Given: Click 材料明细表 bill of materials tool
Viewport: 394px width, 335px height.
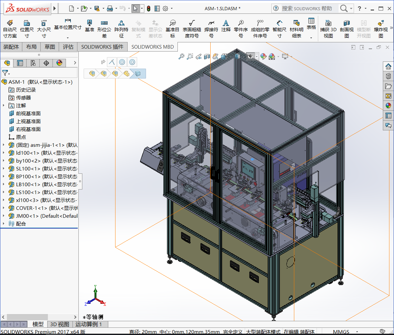Looking at the screenshot, I should click(297, 29).
